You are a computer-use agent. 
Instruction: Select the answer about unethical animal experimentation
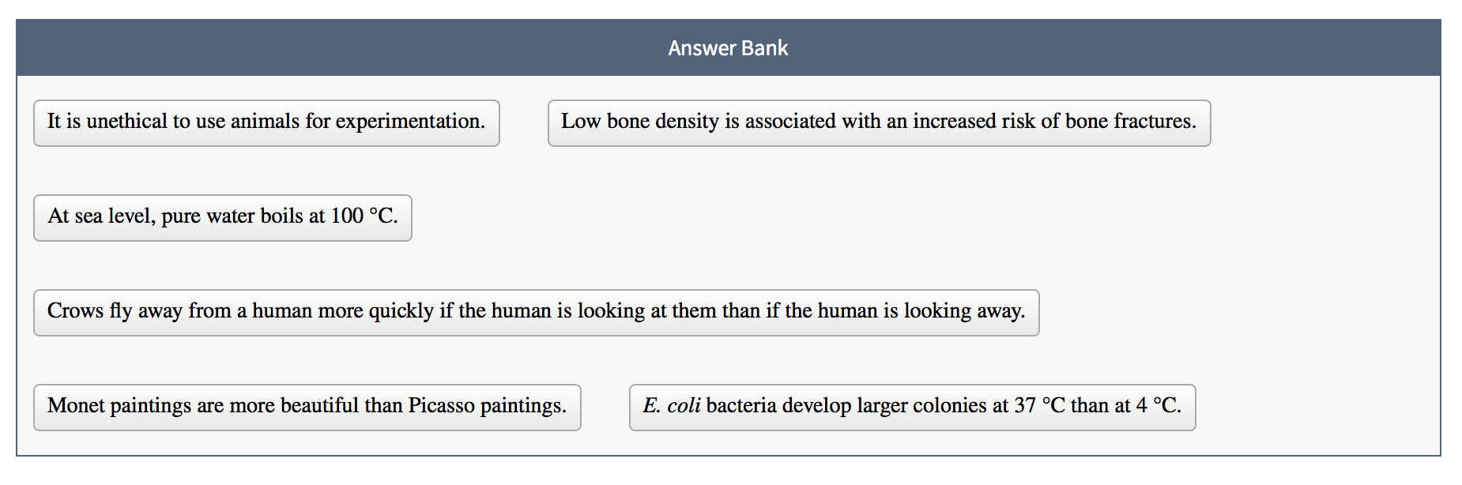(266, 122)
